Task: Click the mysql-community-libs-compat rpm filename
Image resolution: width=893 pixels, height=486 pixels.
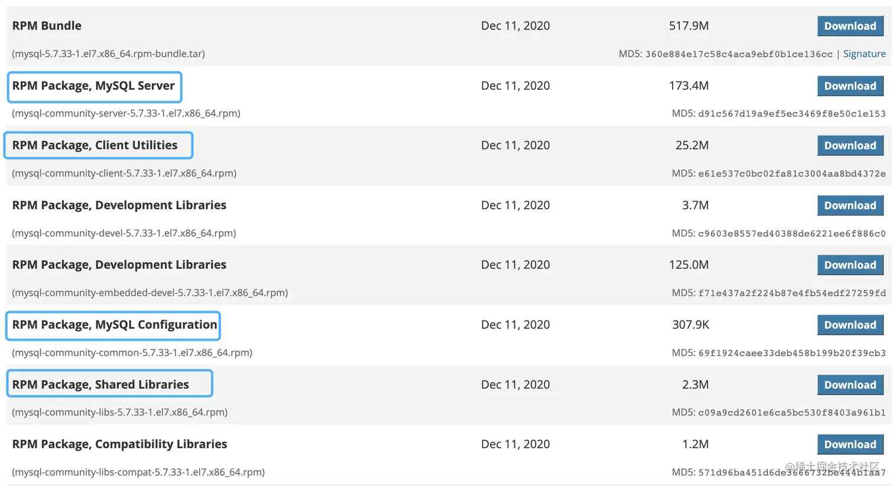Action: pos(138,472)
